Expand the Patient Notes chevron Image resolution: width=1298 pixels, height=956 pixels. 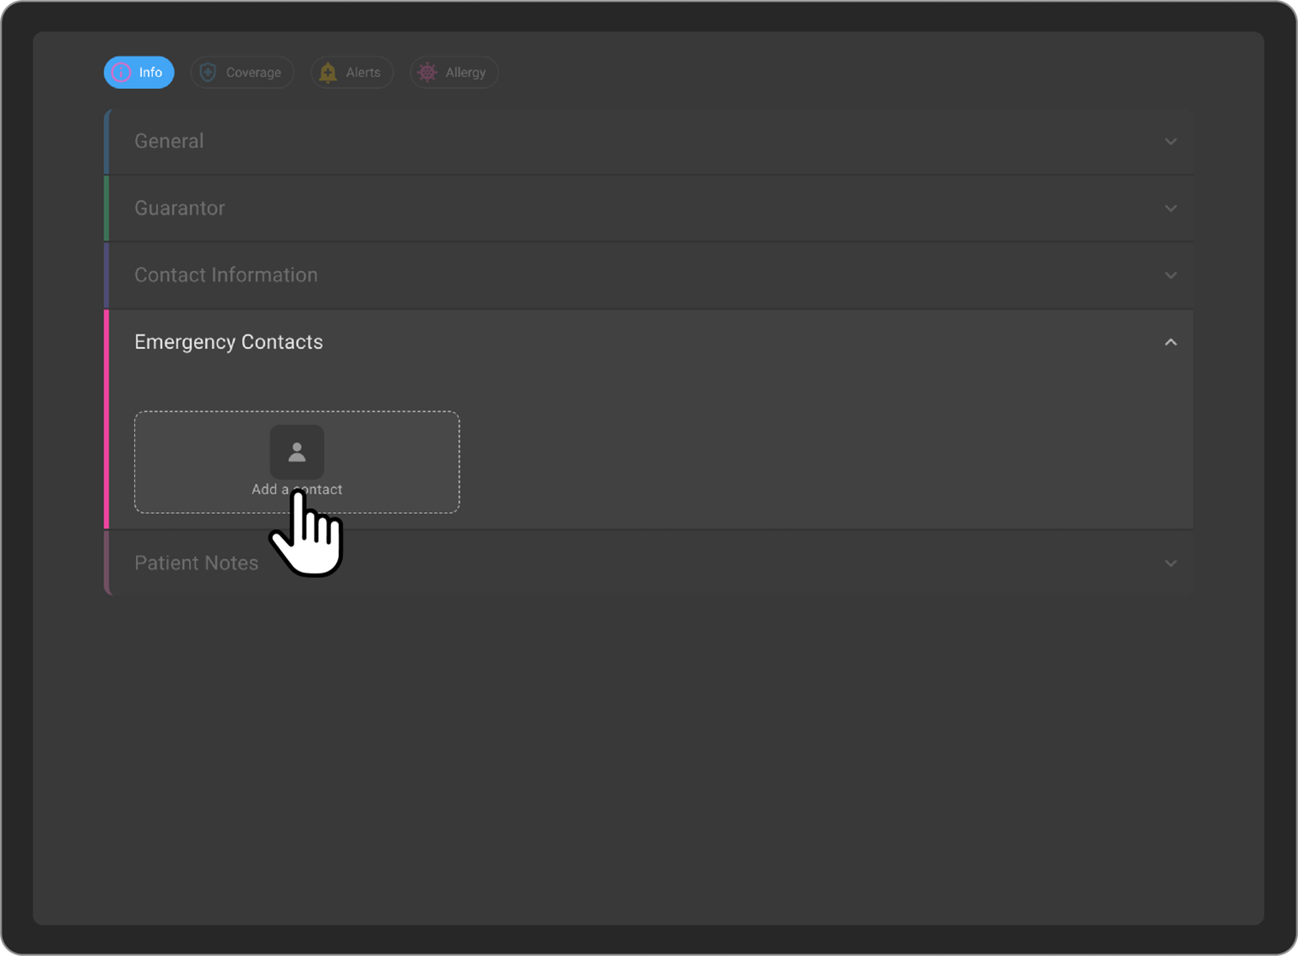[1171, 563]
